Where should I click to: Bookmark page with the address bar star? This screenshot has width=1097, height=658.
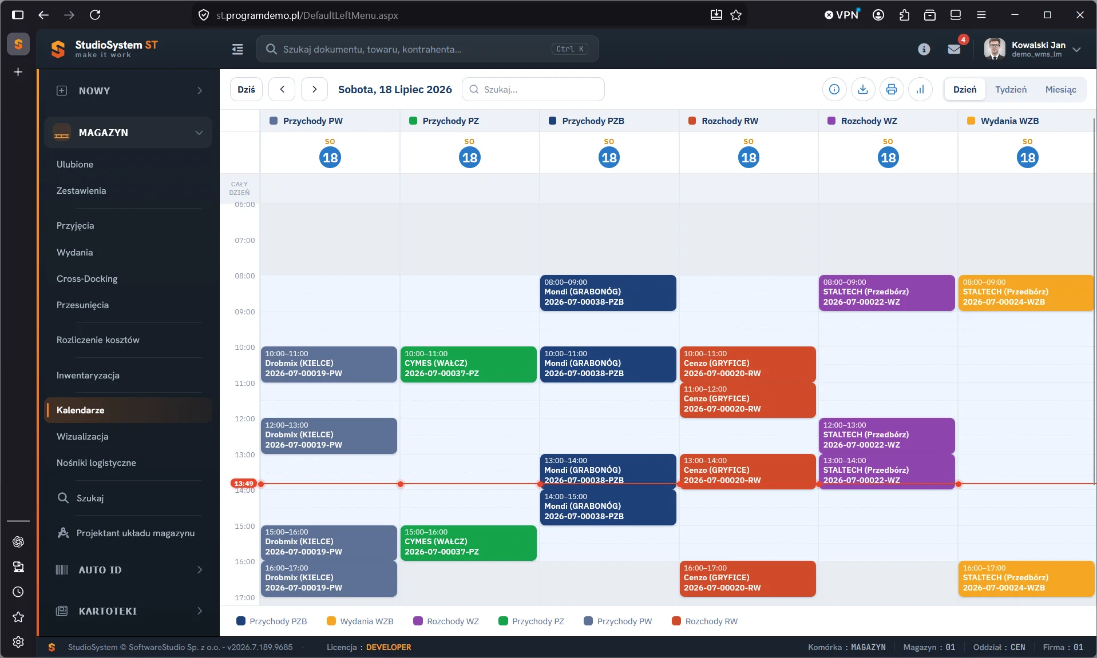pos(736,15)
